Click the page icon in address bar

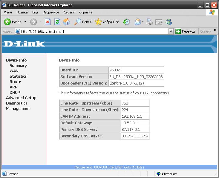click(18, 31)
